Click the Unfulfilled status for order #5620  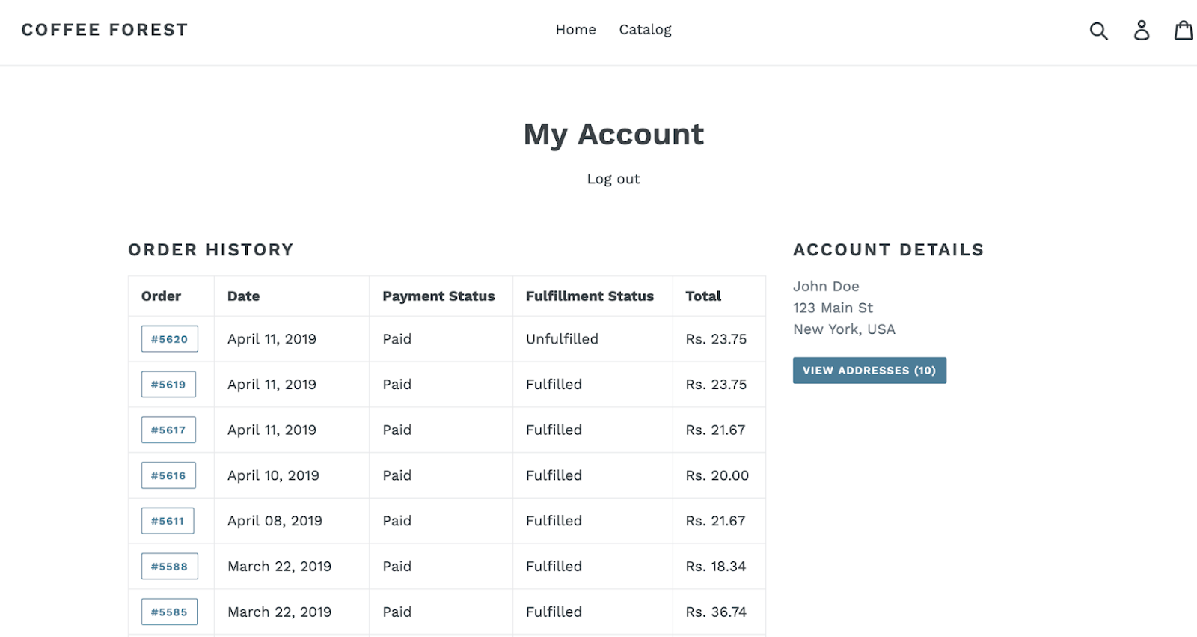click(562, 339)
